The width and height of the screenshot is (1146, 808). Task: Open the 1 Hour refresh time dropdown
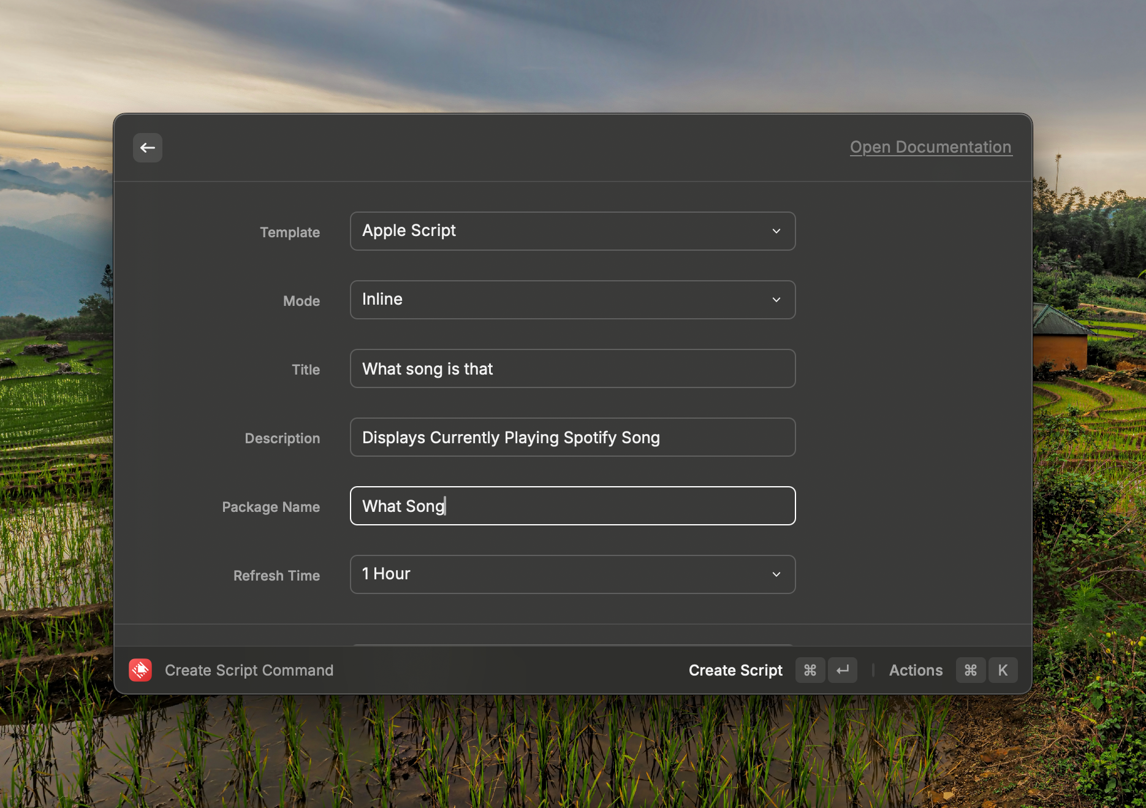(572, 574)
